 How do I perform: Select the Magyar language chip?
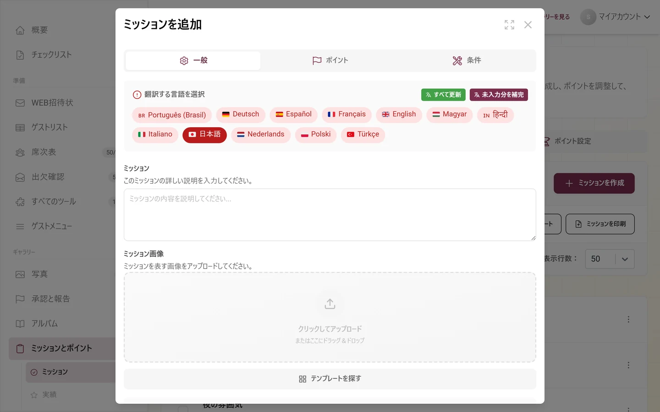coord(449,114)
